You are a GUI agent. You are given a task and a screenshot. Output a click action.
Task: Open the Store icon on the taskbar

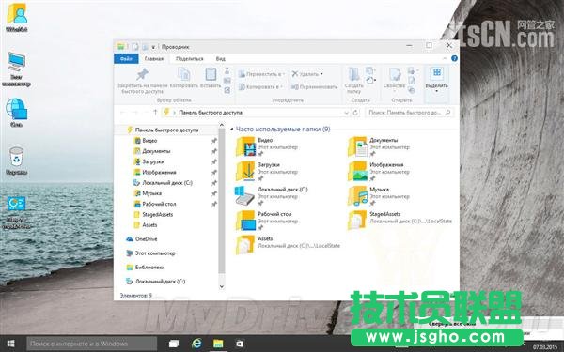click(x=240, y=344)
